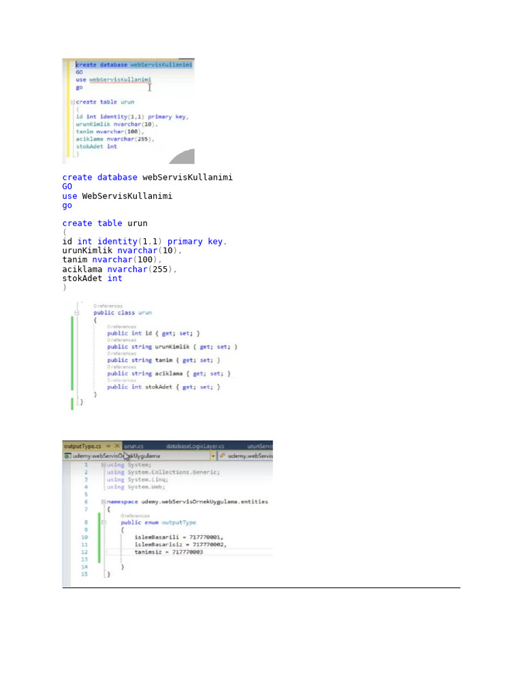523x697 pixels.
Task: Collapse the public enum outputType block
Action: click(104, 523)
